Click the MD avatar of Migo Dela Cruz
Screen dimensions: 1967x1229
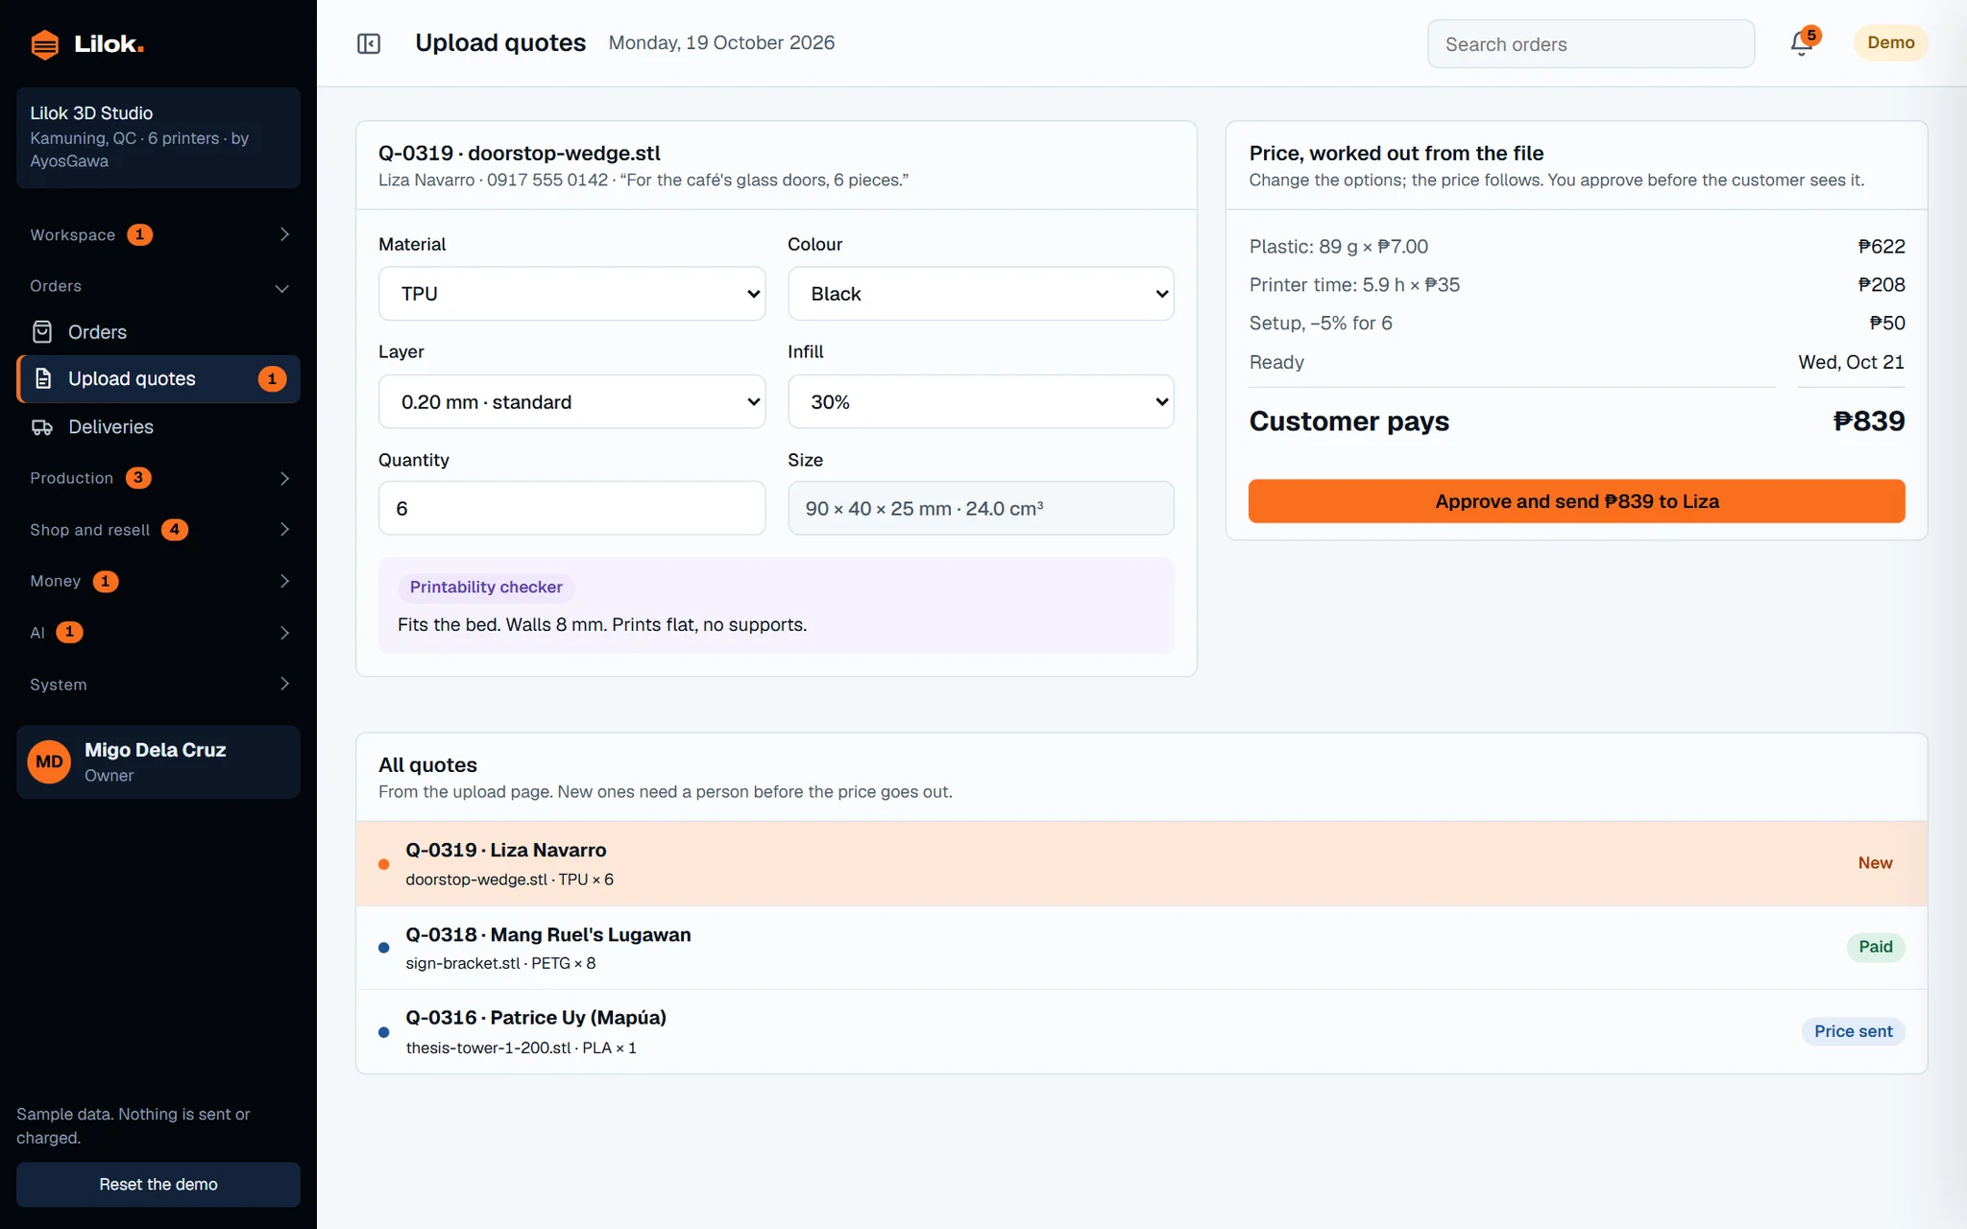coord(49,762)
